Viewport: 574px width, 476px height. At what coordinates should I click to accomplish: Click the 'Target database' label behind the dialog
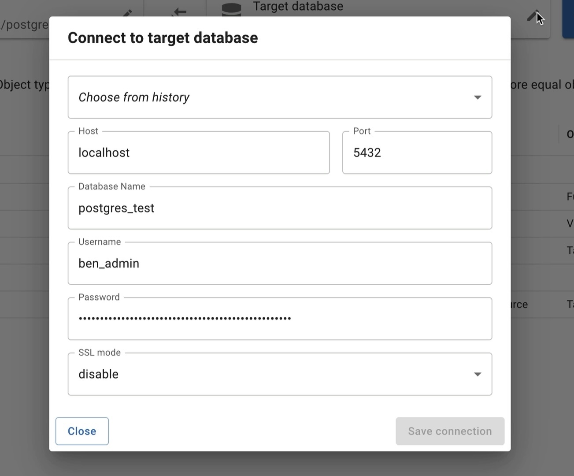[298, 7]
